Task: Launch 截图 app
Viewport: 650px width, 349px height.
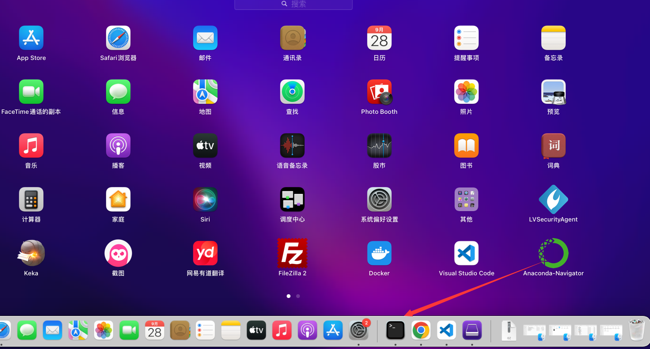Action: coord(118,253)
